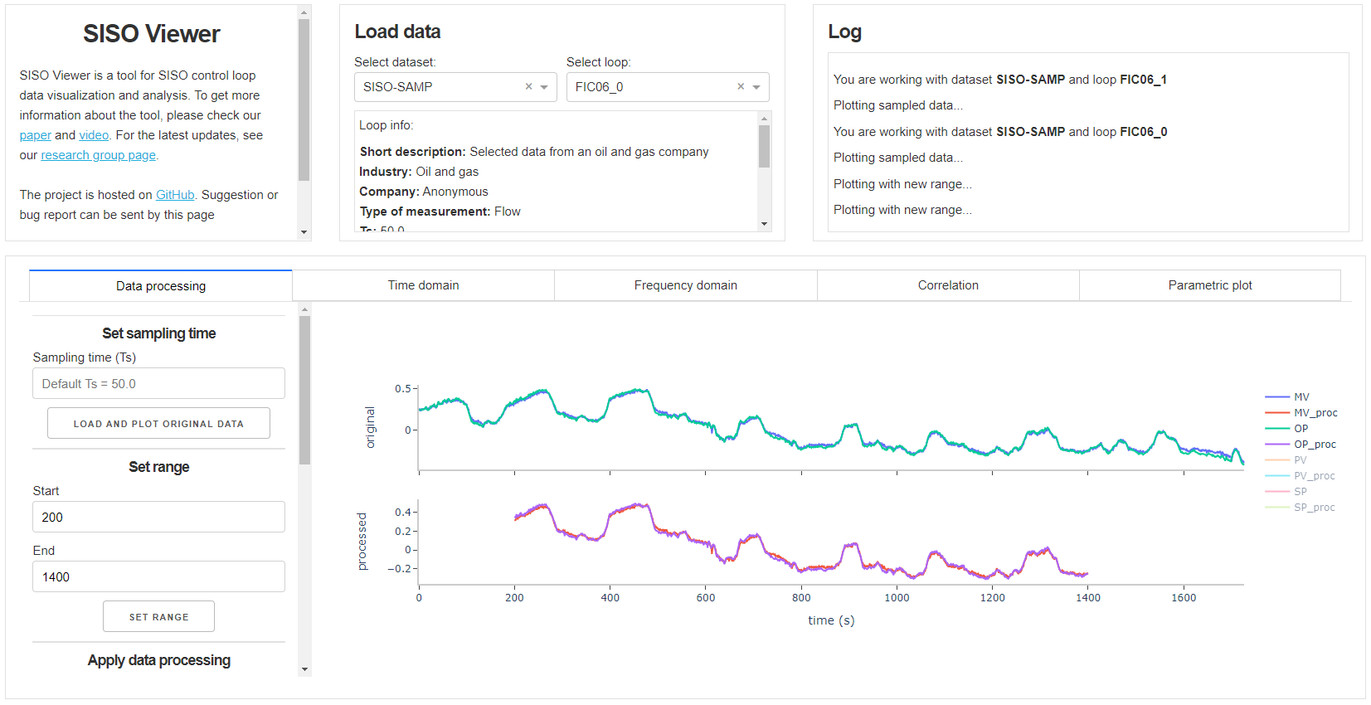Toggle MV trace in plot legend
Screen dimensions: 1371x705
point(1301,397)
